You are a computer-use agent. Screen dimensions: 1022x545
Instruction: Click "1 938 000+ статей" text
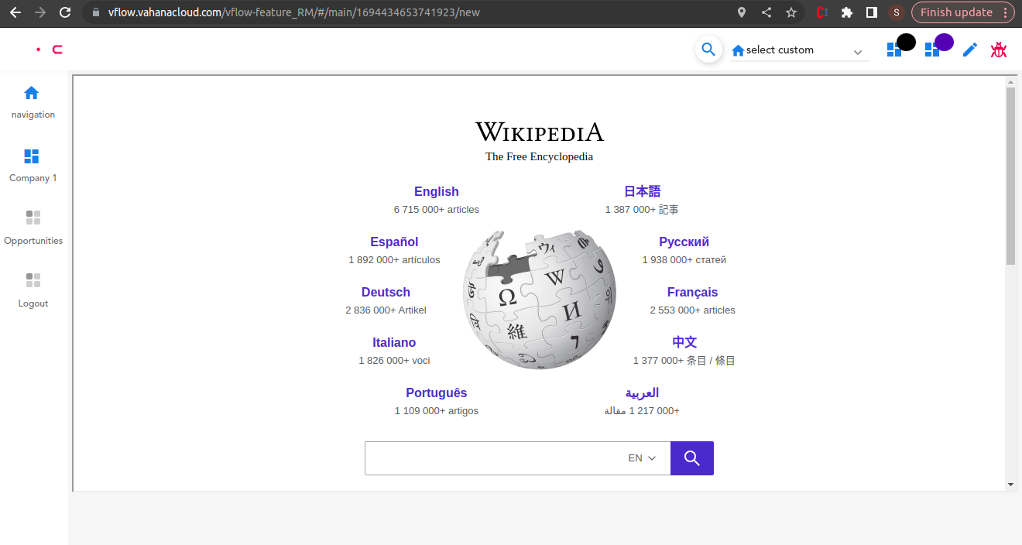[684, 260]
